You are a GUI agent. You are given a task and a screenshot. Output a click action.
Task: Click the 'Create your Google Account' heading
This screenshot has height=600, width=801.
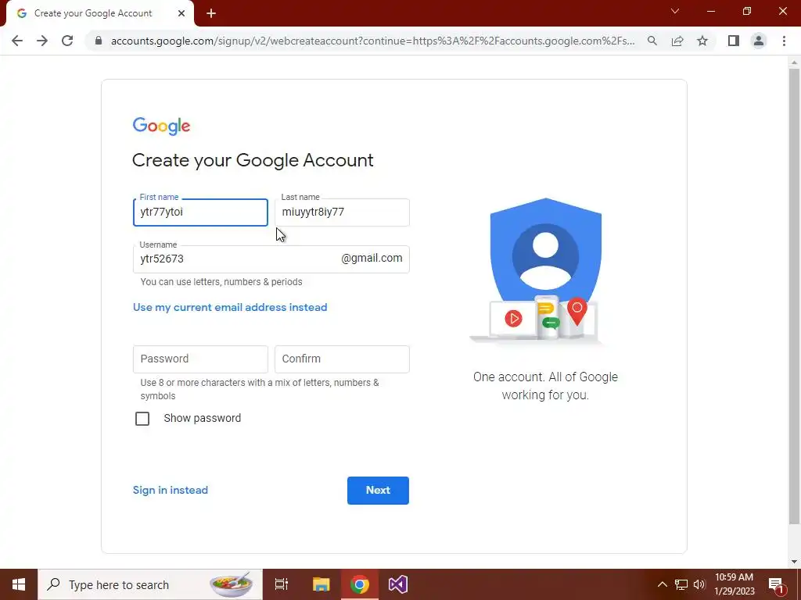point(253,160)
